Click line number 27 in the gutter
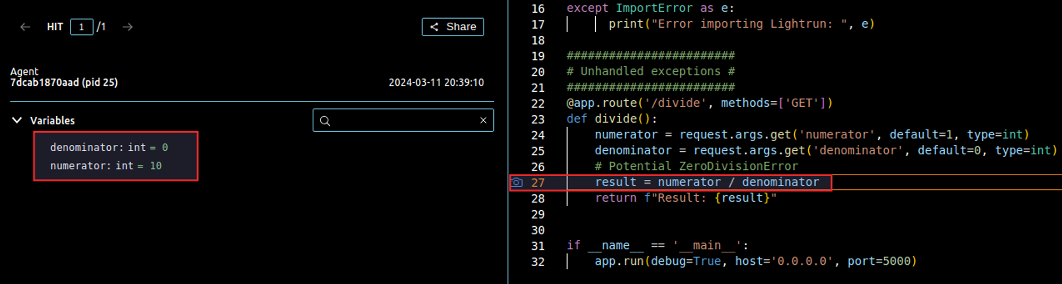The height and width of the screenshot is (284, 1062). click(x=538, y=183)
